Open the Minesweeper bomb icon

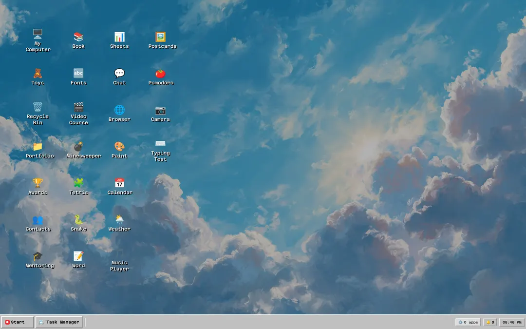tap(78, 146)
